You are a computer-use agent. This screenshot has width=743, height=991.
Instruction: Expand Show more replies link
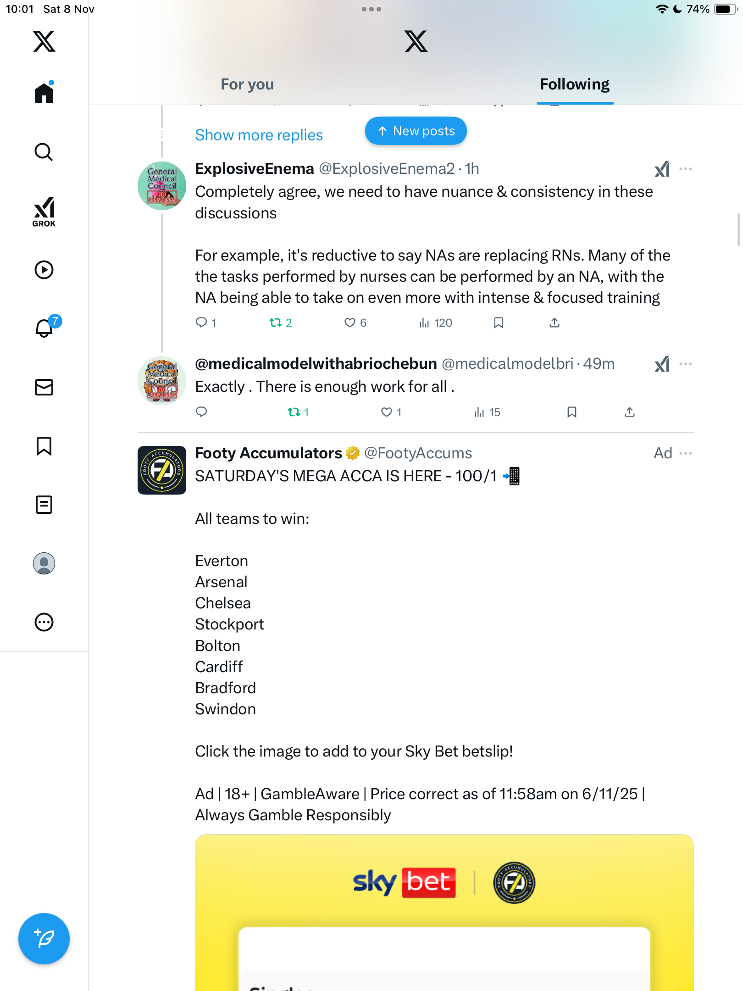(259, 135)
